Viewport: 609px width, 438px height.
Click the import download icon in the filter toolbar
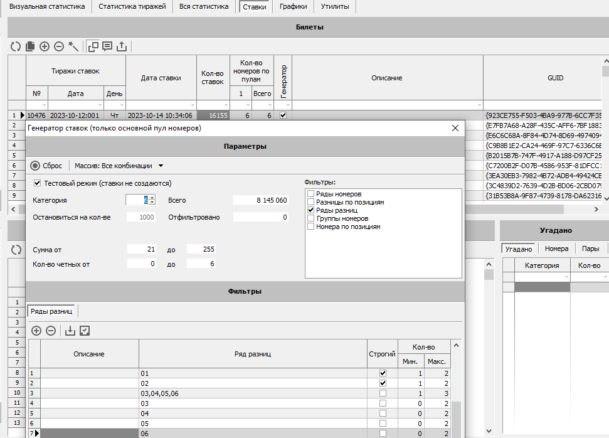[70, 331]
